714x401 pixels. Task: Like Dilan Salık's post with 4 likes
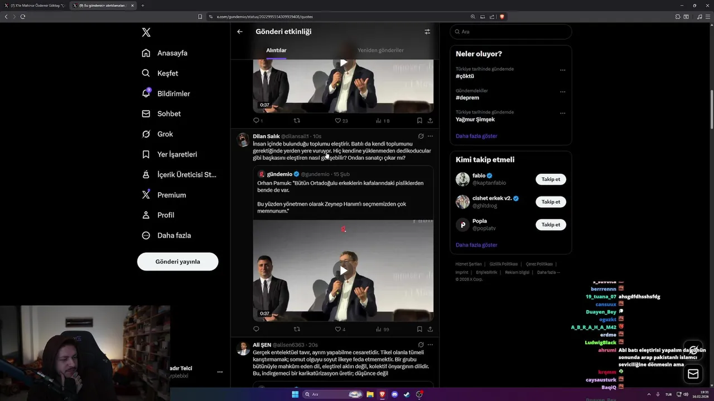pyautogui.click(x=340, y=329)
